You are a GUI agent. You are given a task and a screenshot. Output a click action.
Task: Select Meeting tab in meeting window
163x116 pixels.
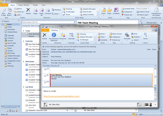55,30
